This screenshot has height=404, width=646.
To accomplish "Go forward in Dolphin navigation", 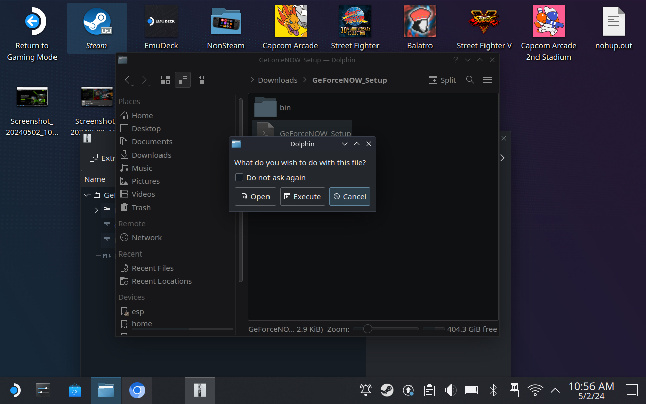I will point(144,80).
